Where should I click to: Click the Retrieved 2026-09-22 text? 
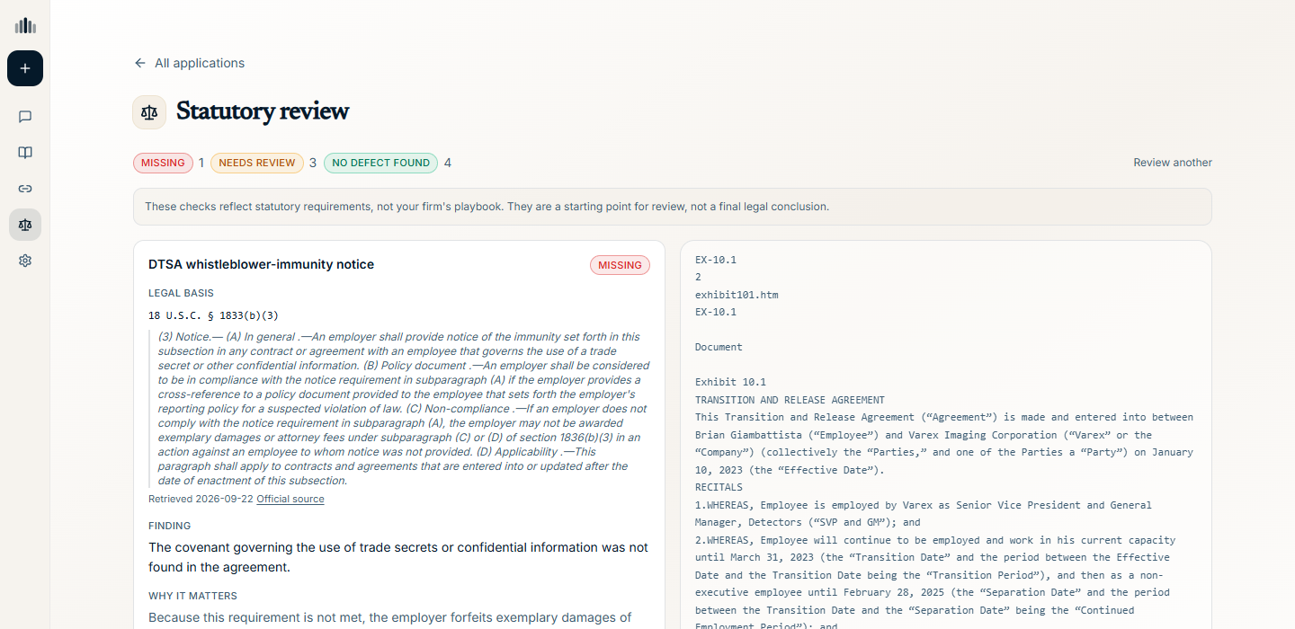[x=201, y=499]
